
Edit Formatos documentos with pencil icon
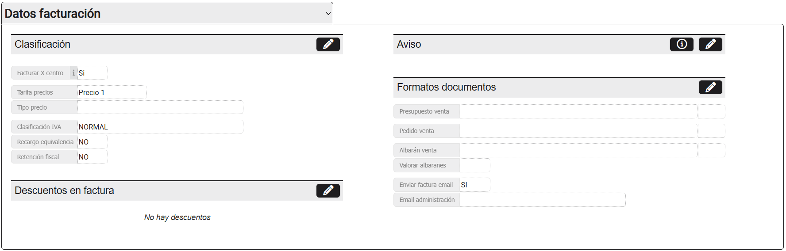click(x=710, y=87)
